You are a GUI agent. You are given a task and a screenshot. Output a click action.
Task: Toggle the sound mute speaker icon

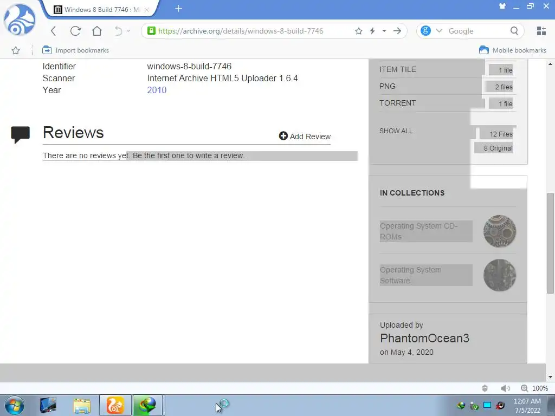pos(505,388)
